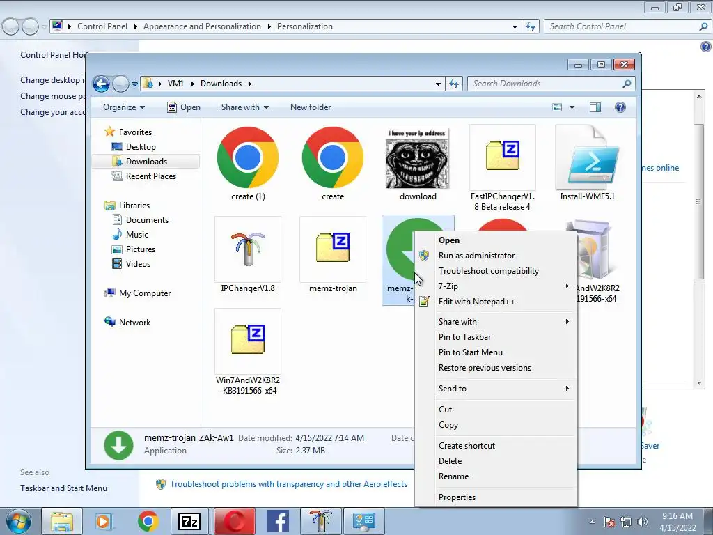Select the 'create' Chrome file icon
The width and height of the screenshot is (713, 535).
[333, 158]
